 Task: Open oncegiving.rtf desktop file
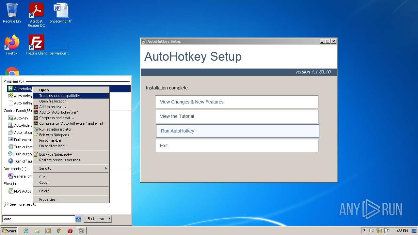tap(61, 13)
